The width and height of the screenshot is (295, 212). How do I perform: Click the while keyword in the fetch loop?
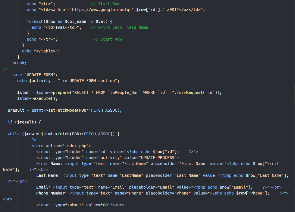point(14,134)
